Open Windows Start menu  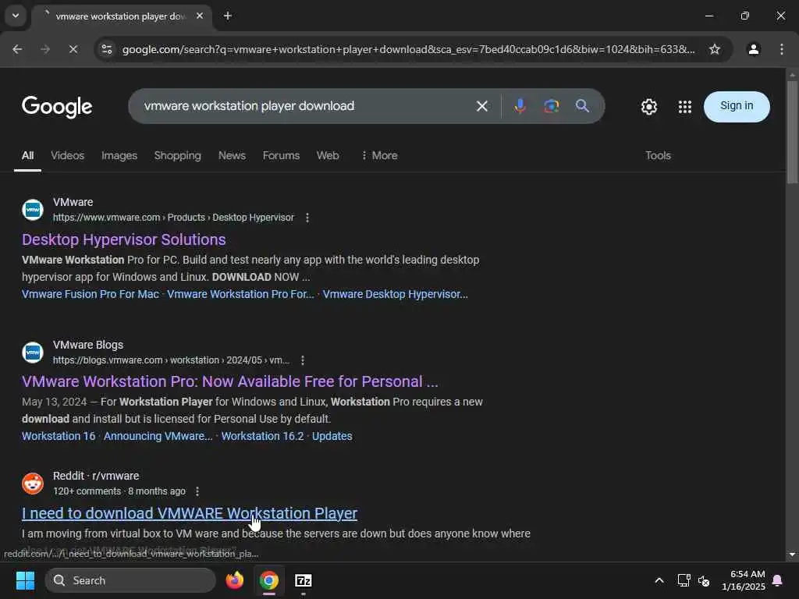[x=25, y=580]
